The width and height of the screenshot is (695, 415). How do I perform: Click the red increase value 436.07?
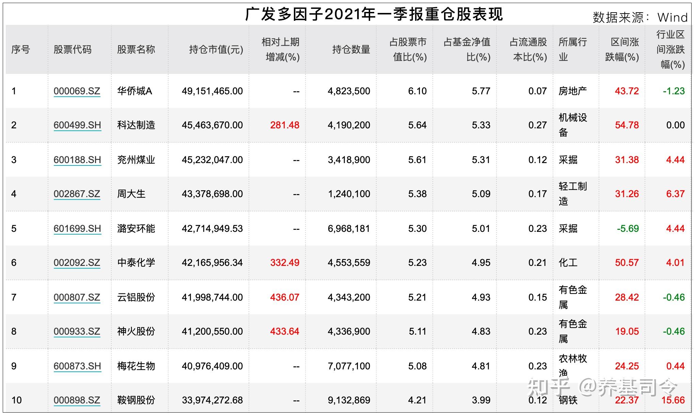pyautogui.click(x=285, y=298)
